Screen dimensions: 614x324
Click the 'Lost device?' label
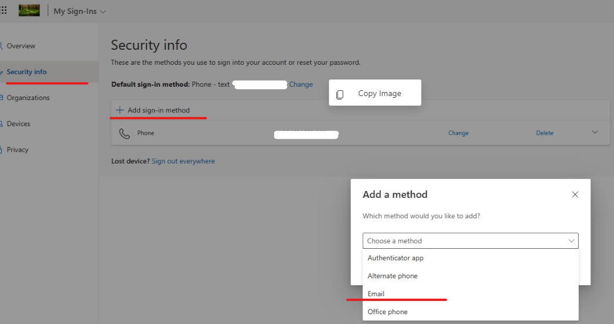[x=130, y=161]
